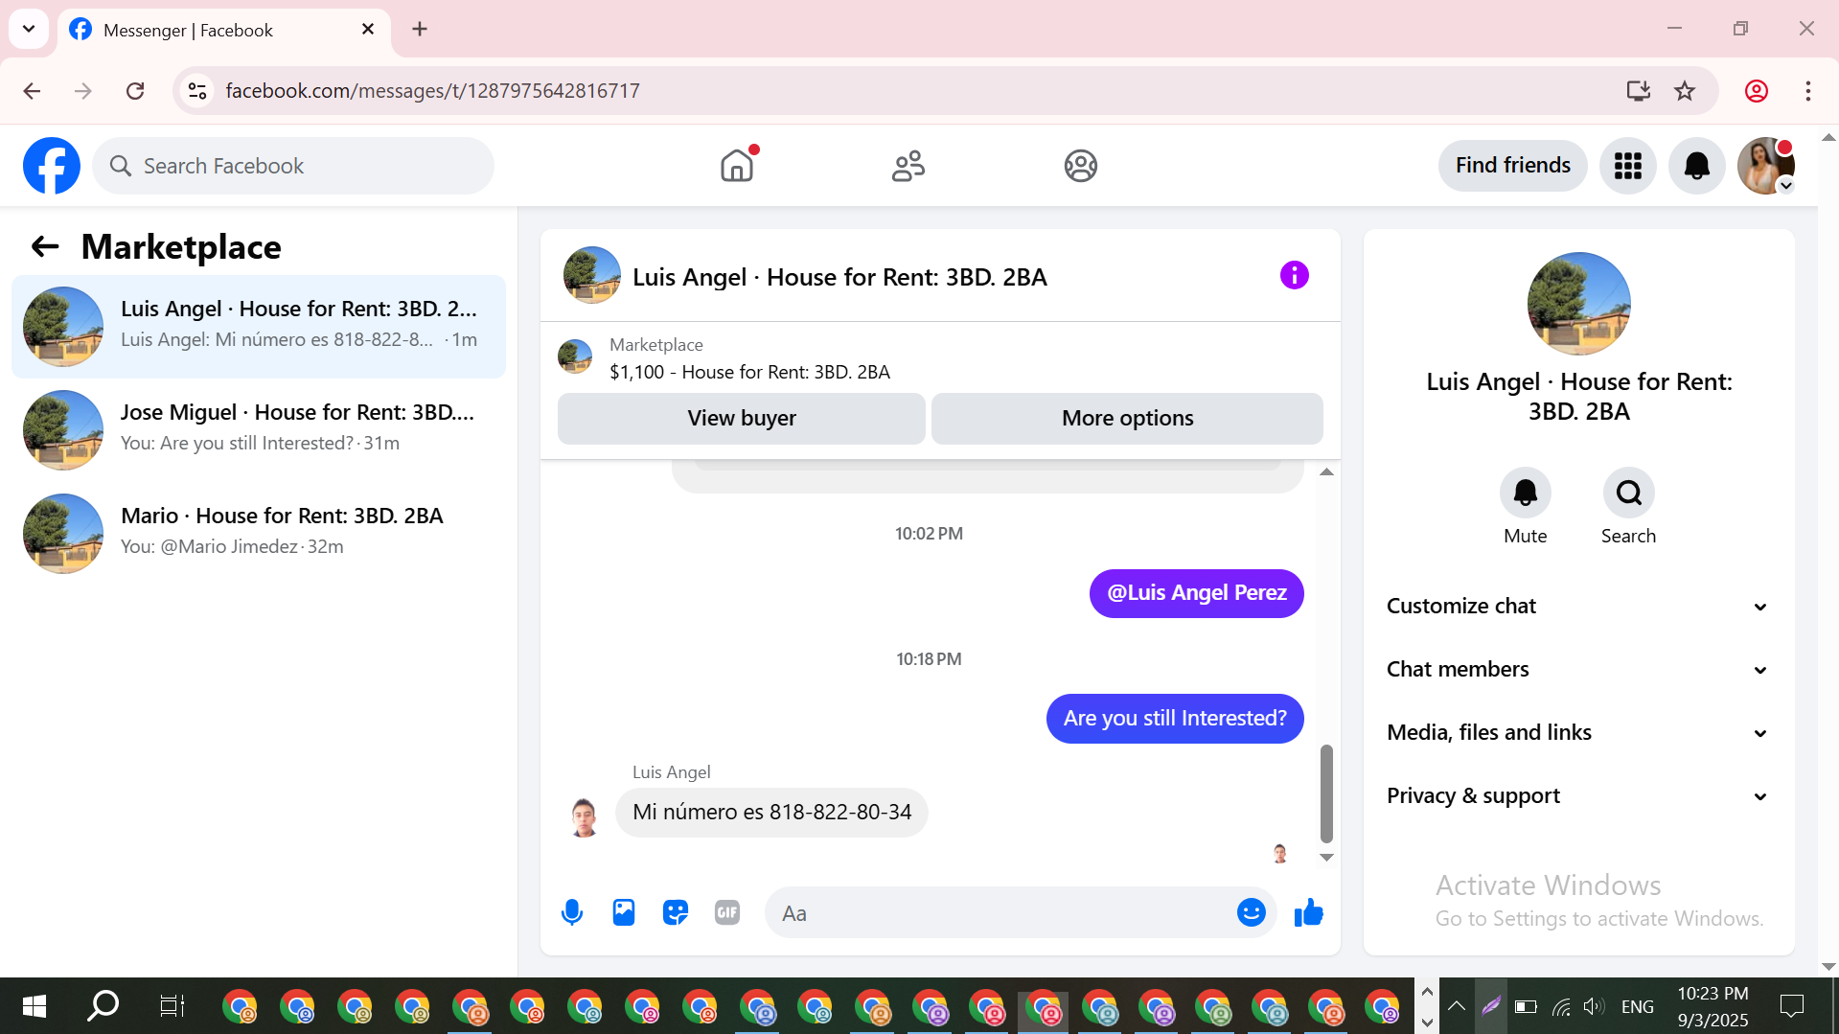Open the taskbar clock and date
The height and width of the screenshot is (1034, 1839).
coord(1713,1006)
